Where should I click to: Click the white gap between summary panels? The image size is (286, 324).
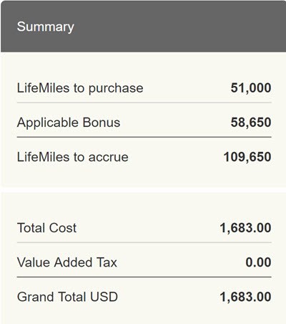pyautogui.click(x=144, y=190)
